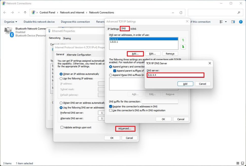This screenshot has width=246, height=166.
Task: Click Add in the TCP/IP DNS Server dialog
Action: click(185, 84)
